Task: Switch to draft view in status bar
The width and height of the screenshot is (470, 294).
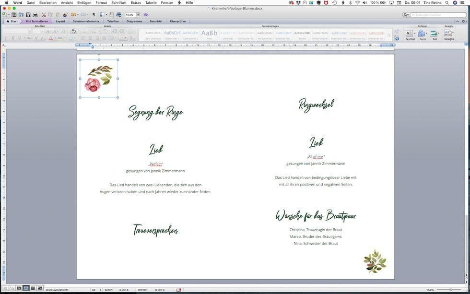Action: pyautogui.click(x=6, y=288)
